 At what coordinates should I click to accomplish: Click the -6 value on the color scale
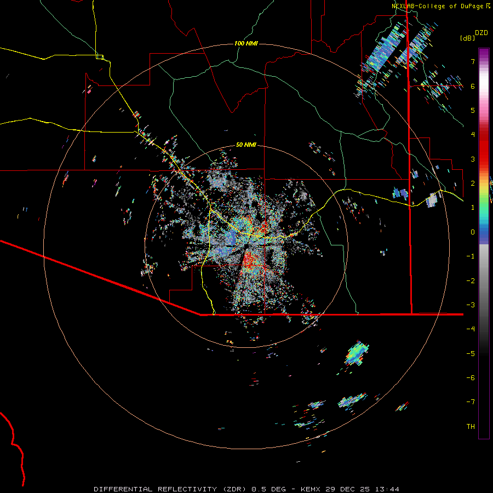471,378
